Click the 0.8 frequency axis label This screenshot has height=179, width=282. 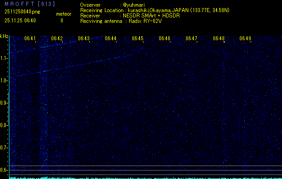pyautogui.click(x=4, y=125)
